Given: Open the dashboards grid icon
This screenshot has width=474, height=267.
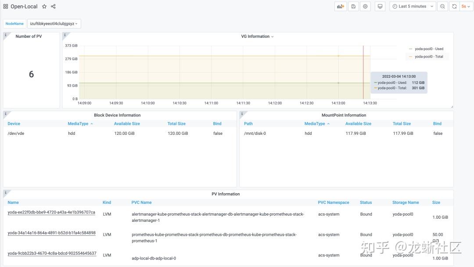Looking at the screenshot, I should pos(5,6).
